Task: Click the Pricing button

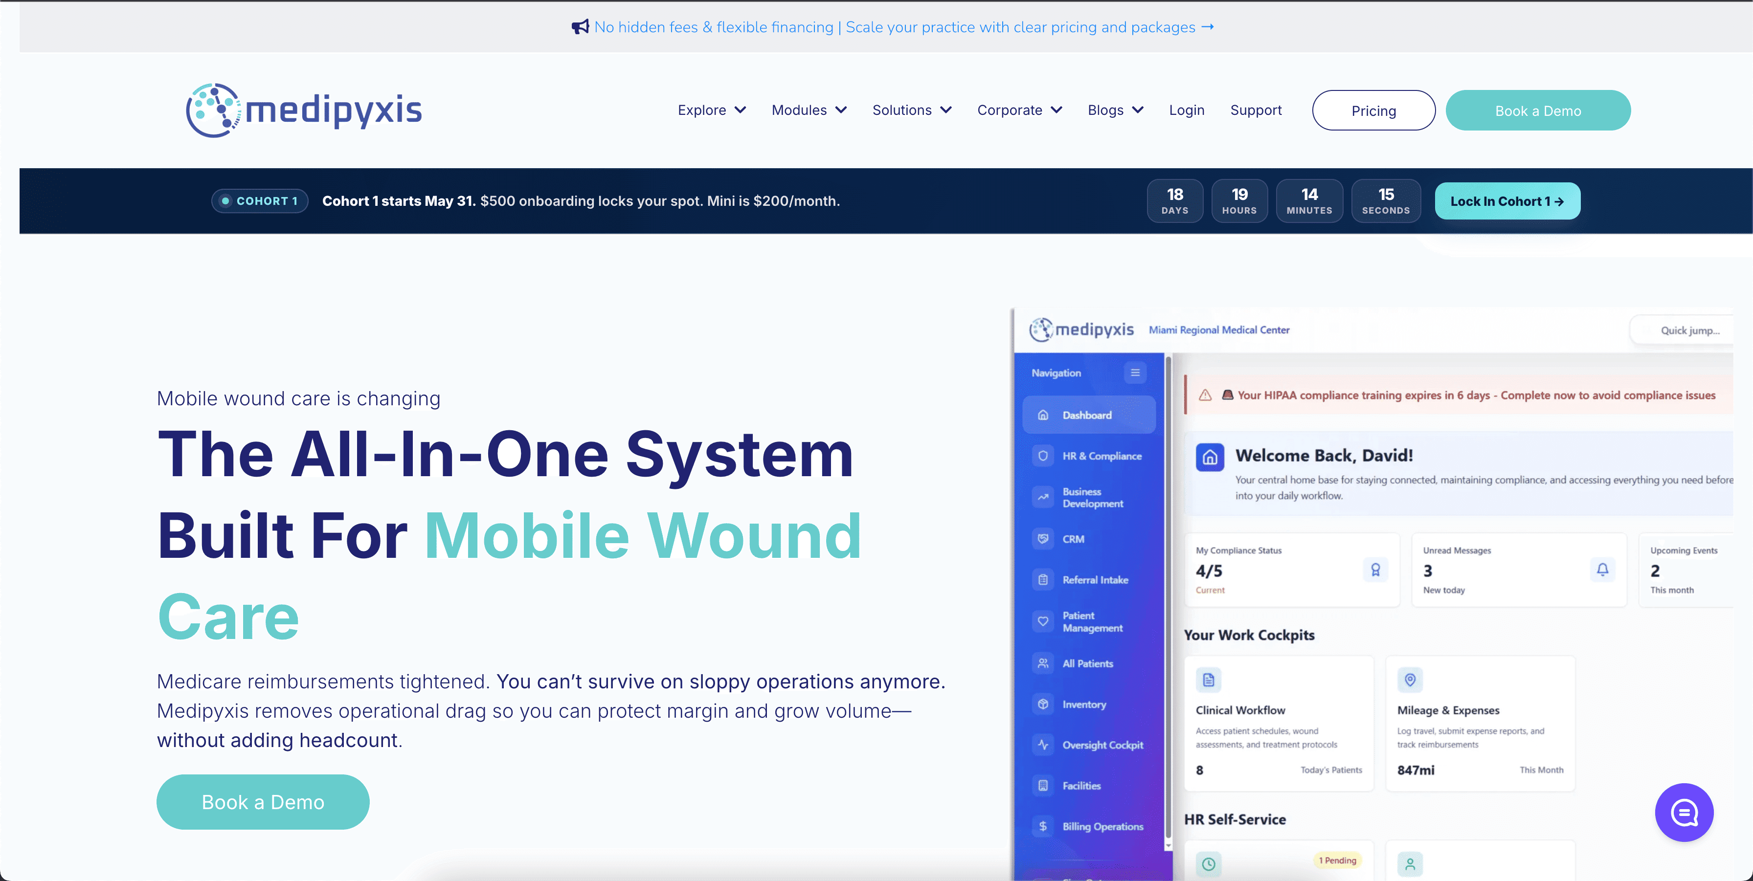Action: point(1373,110)
